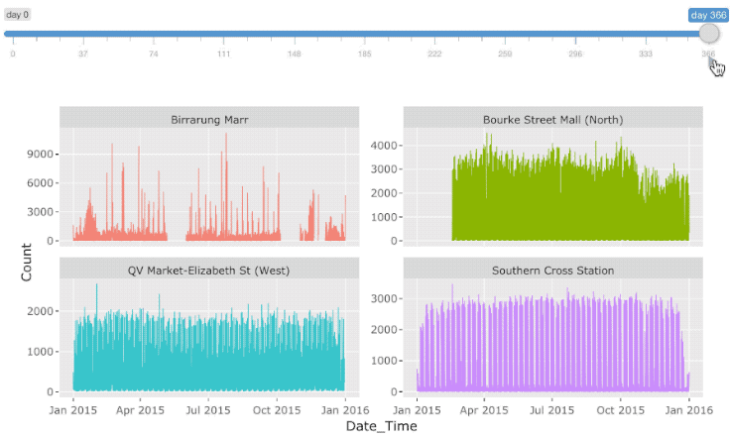The width and height of the screenshot is (730, 438).
Task: Click the slider tick labeled 333
Action: (x=646, y=54)
